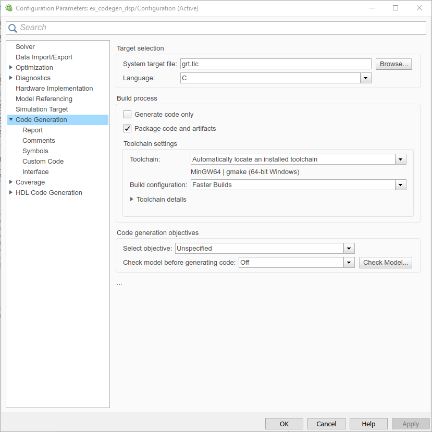Image resolution: width=432 pixels, height=432 pixels.
Task: Click the Apply button
Action: 411,423
